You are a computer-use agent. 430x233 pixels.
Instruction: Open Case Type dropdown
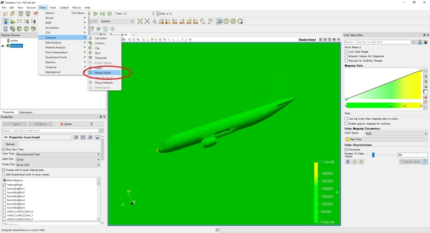point(58,154)
